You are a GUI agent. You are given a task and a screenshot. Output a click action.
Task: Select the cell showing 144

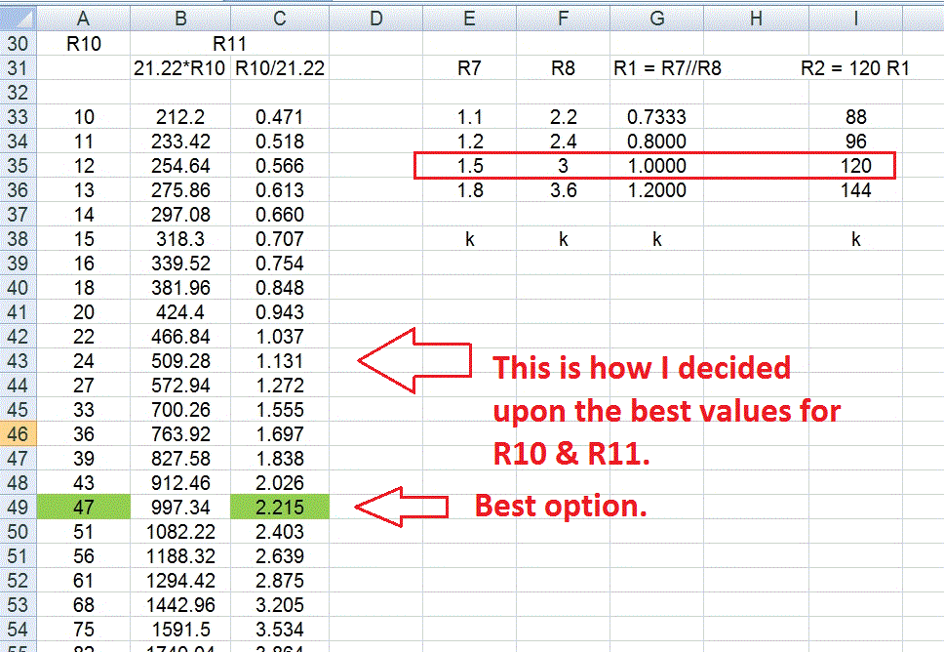855,190
